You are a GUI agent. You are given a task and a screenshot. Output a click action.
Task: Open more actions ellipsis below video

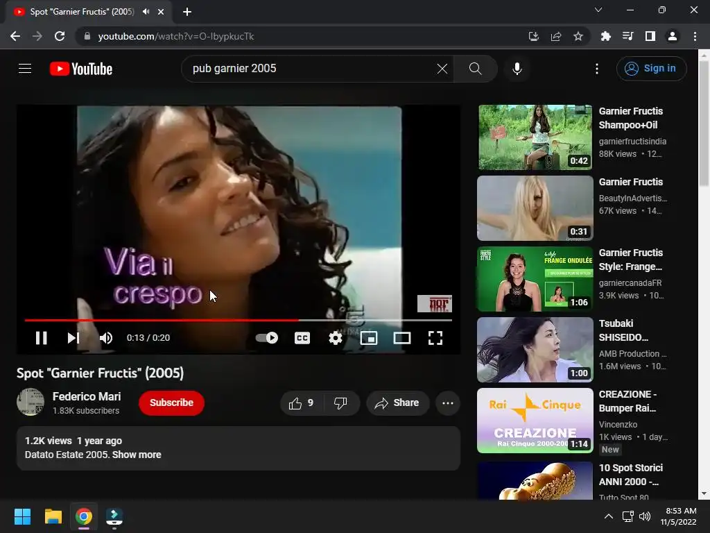click(448, 403)
